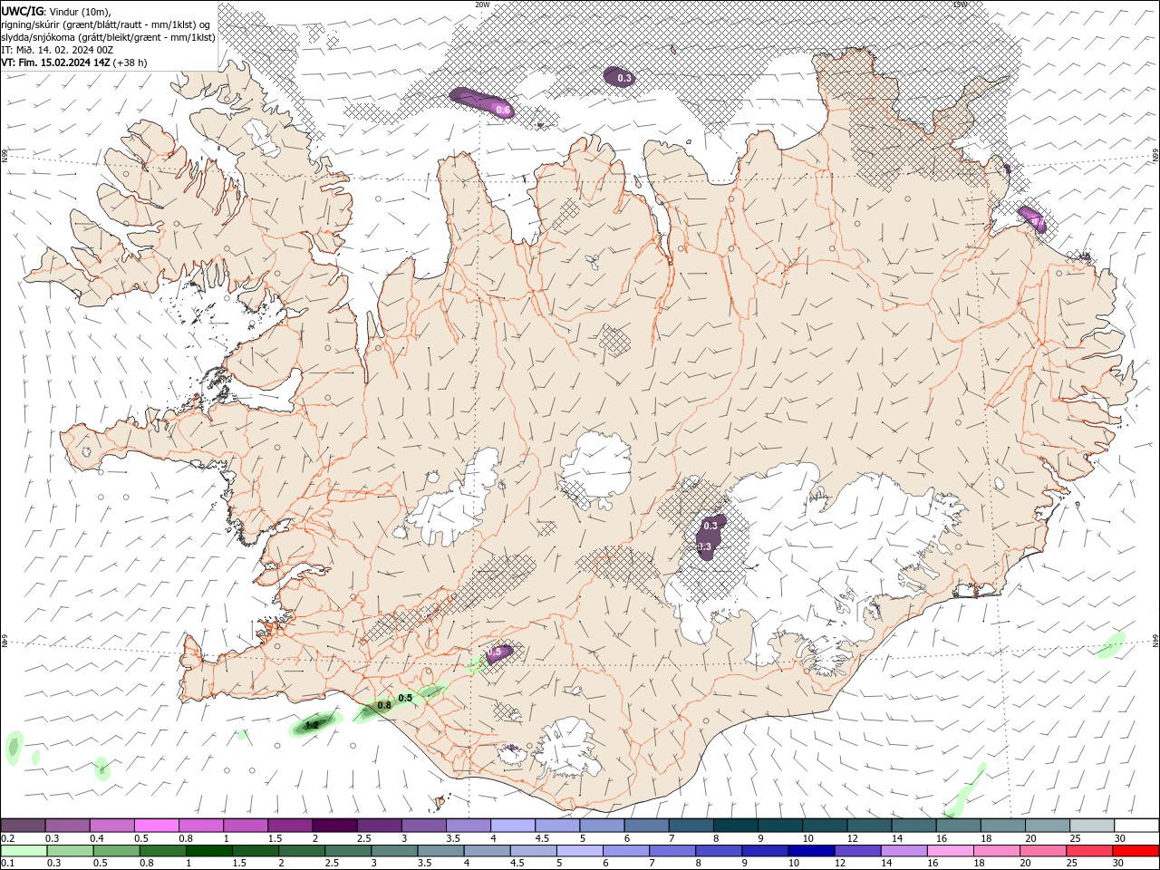Click upper scale swatch between 3 and 3.5
This screenshot has width=1160, height=870.
tap(422, 825)
